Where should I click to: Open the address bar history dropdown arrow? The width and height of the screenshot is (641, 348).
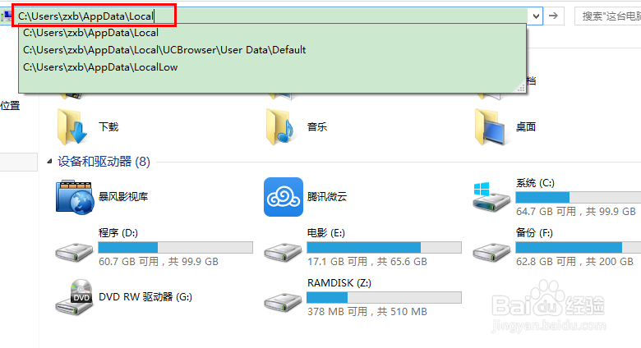pyautogui.click(x=536, y=16)
